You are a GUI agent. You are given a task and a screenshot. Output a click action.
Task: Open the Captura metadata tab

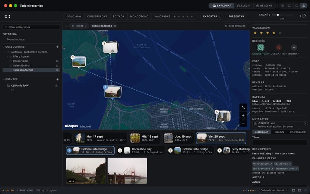click(x=280, y=132)
